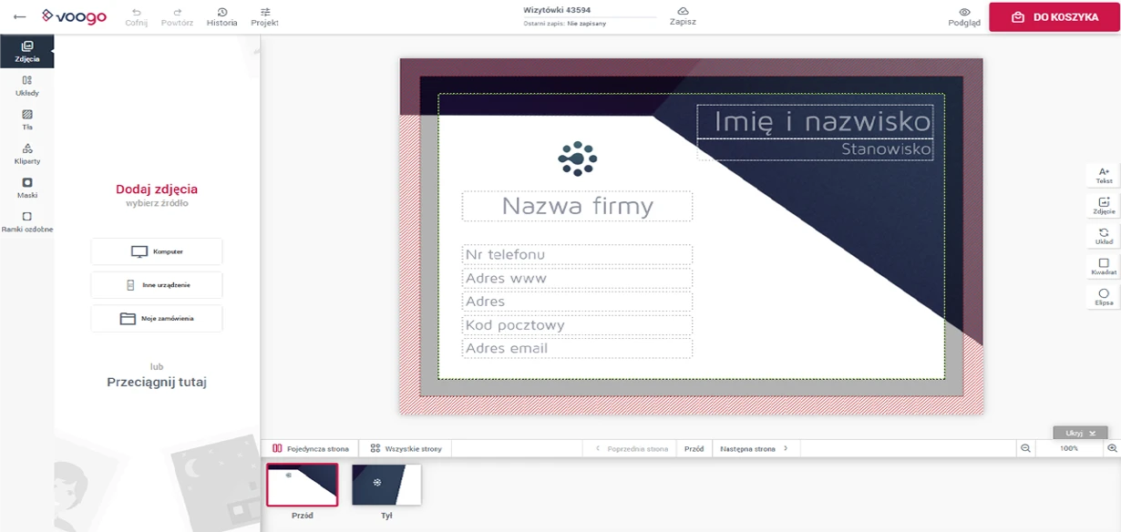This screenshot has height=532, width=1121.
Task: Click the Cofnij undo icon
Action: pos(136,13)
